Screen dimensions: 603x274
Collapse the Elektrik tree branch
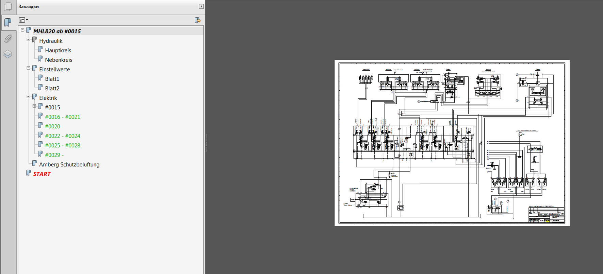(x=29, y=96)
